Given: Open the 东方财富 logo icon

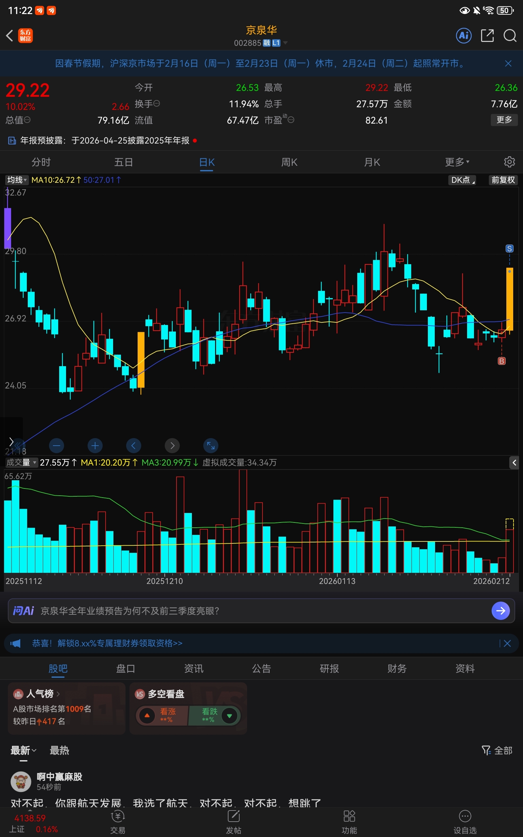Looking at the screenshot, I should pyautogui.click(x=25, y=36).
